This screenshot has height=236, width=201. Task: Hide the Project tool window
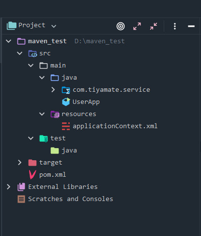191,26
